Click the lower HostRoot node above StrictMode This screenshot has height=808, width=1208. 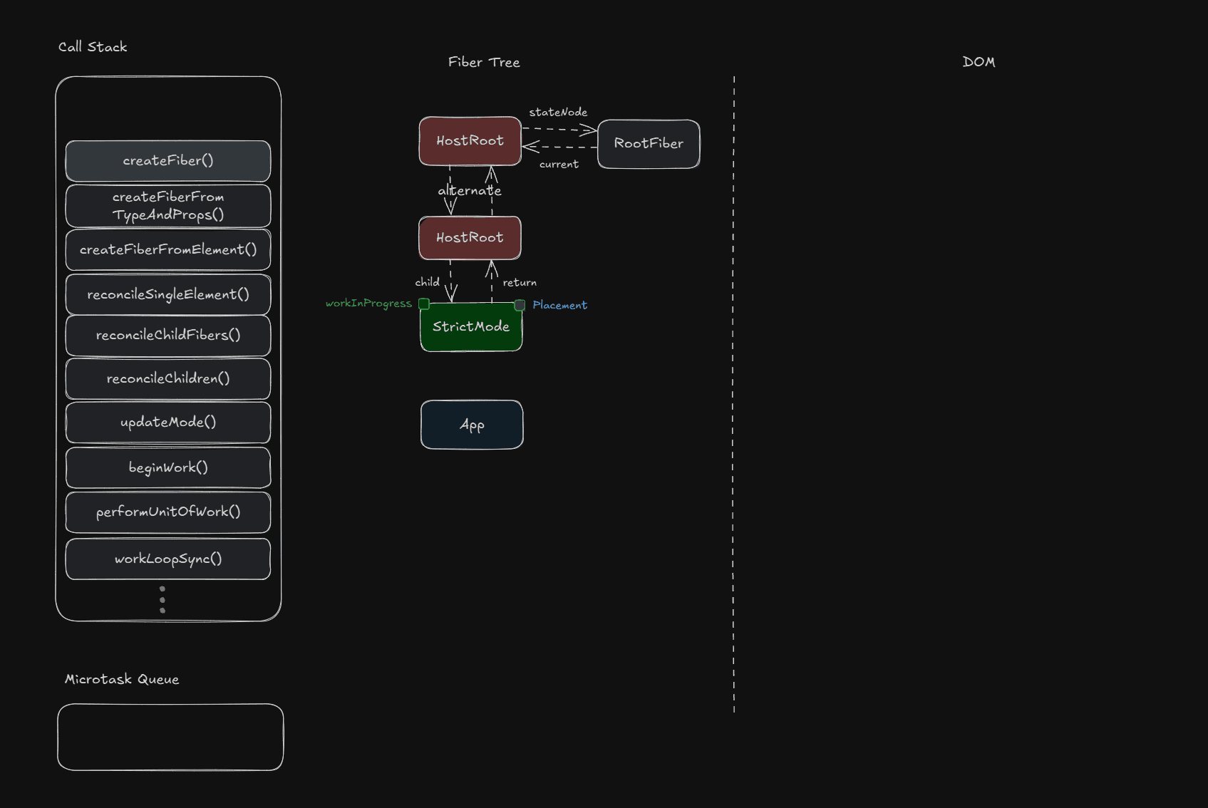[x=470, y=238]
